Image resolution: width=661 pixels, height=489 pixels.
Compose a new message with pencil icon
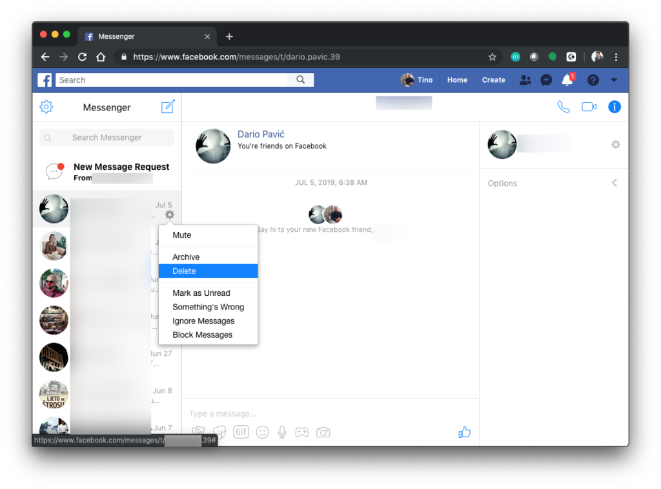pyautogui.click(x=168, y=107)
